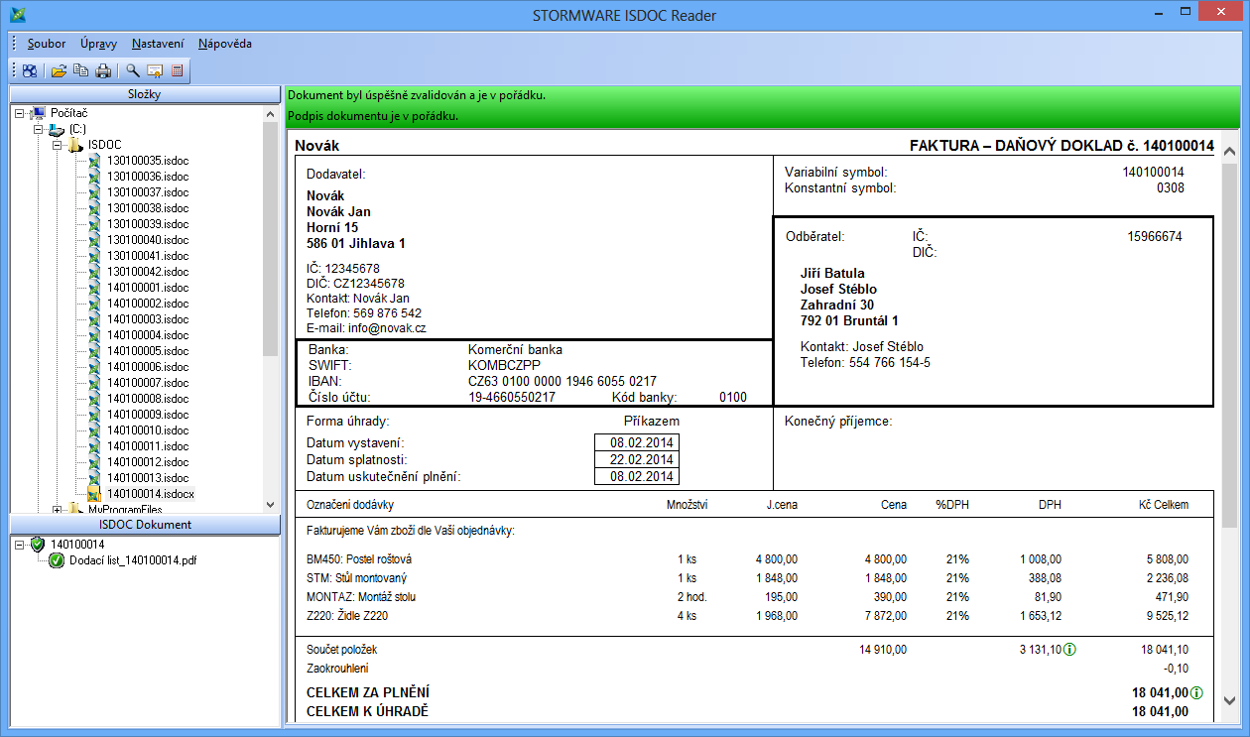The image size is (1250, 737).
Task: Select file 140100013.isdoc
Action: click(148, 478)
